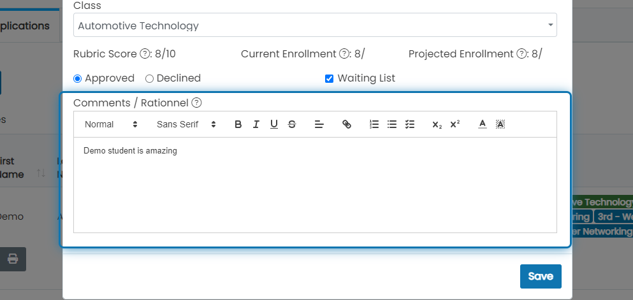Screen dimensions: 633x300
Task: Underline the selected comment text
Action: tap(274, 125)
